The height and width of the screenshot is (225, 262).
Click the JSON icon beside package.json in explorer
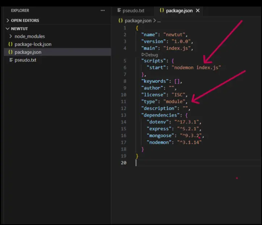point(10,52)
